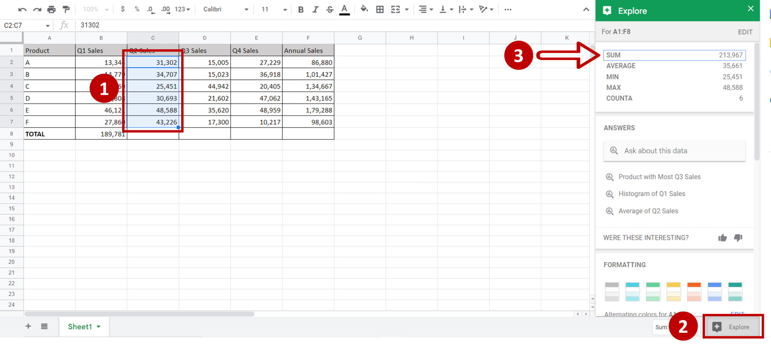
Task: Select the orange alternating colors swatch
Action: (694, 291)
